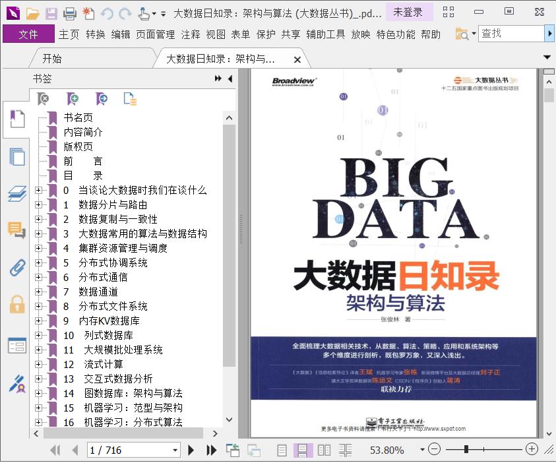Switch to single page view mode
This screenshot has height=463, width=556.
pos(282,450)
